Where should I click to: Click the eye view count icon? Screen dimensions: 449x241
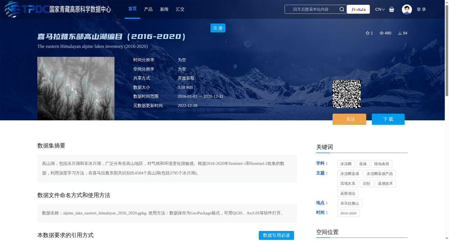click(x=382, y=33)
